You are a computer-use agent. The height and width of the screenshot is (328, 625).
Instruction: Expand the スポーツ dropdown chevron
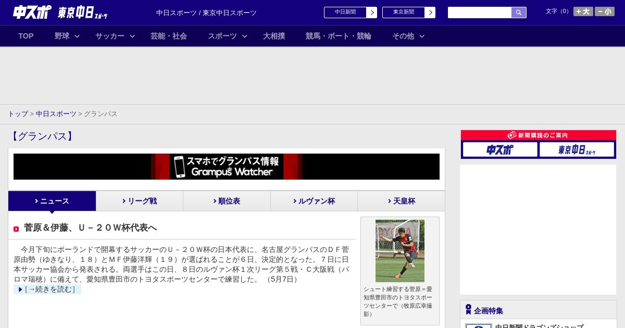click(x=245, y=36)
